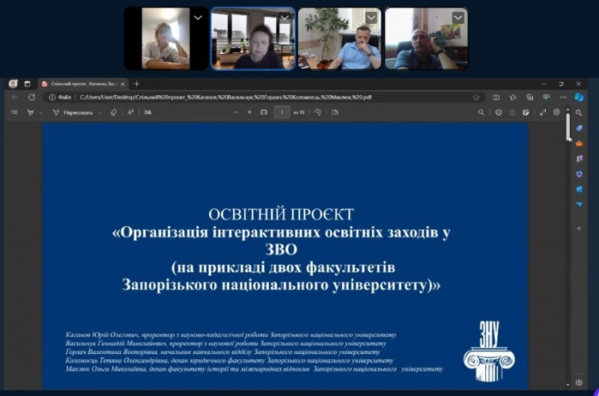Screen dimensions: 599x396
Task: Switch the PDF page view layout
Action: (335, 112)
